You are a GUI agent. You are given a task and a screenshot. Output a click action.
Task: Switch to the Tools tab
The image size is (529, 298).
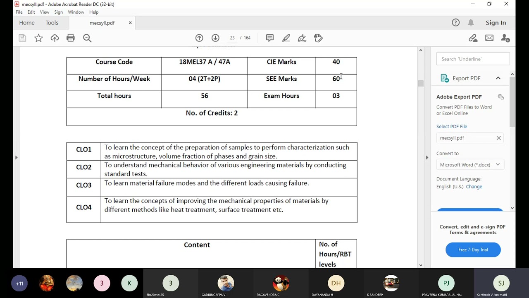[52, 23]
